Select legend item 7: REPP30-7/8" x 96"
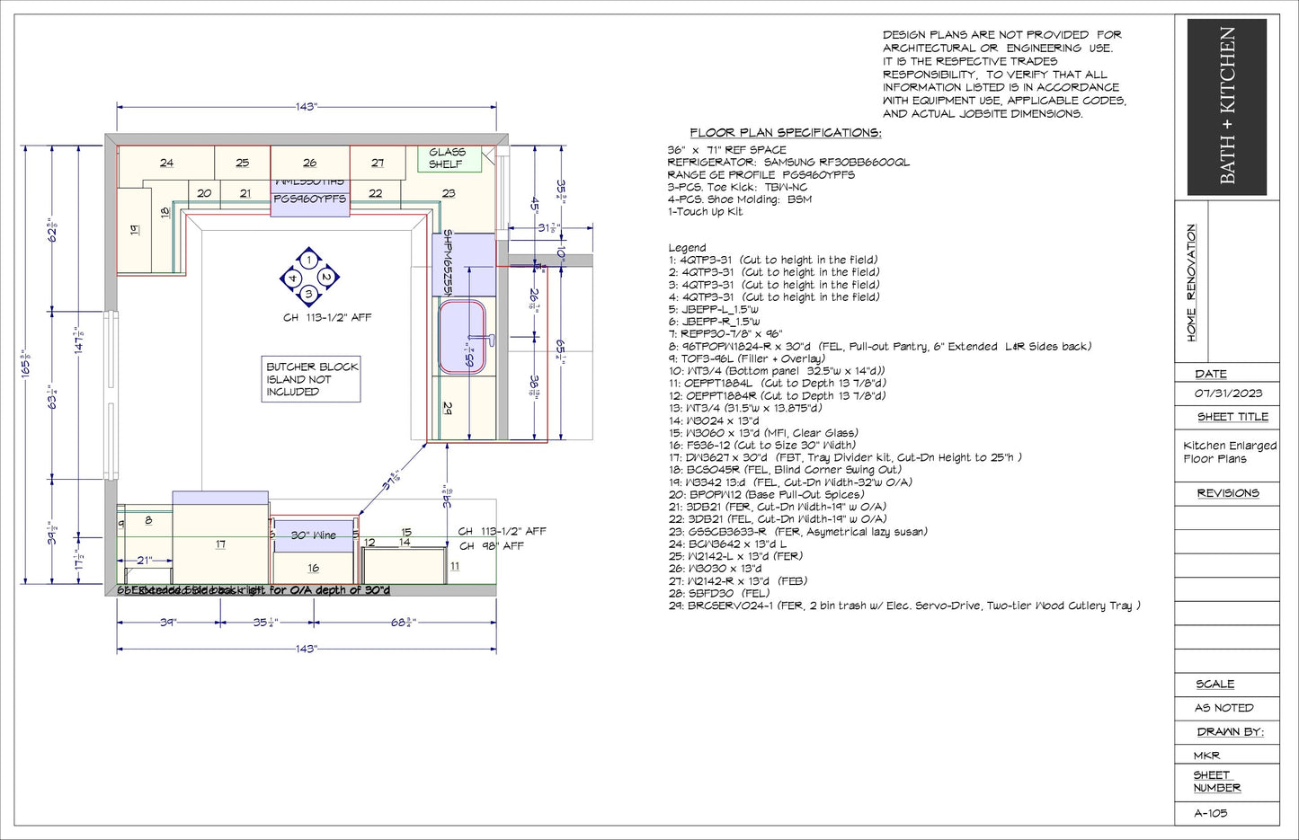Viewport: 1299px width, 840px height. (725, 333)
